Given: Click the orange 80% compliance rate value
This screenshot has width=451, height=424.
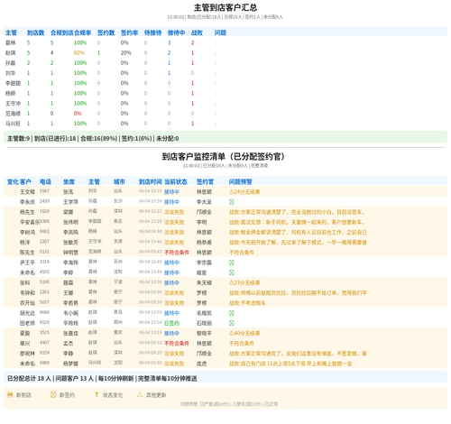Looking at the screenshot, I should pyautogui.click(x=79, y=53).
